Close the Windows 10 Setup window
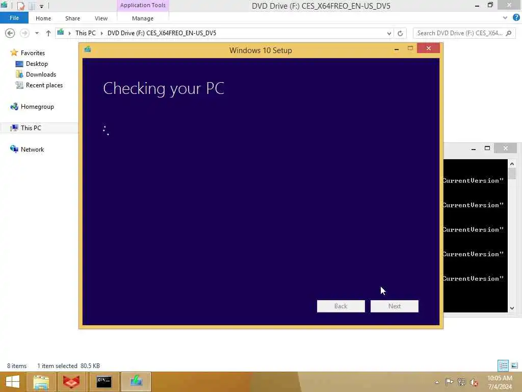Viewport: 522px width, 392px height. click(x=428, y=48)
